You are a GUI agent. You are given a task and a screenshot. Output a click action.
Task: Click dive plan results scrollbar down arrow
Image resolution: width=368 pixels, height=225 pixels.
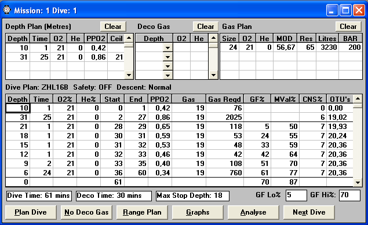[x=358, y=182]
